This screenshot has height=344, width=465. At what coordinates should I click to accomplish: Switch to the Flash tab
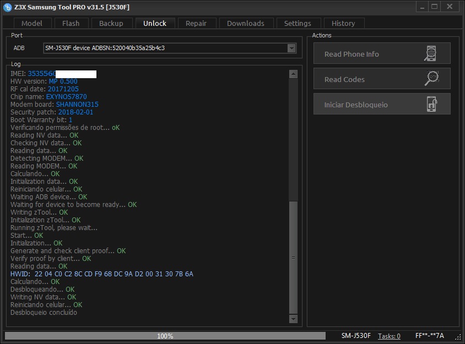[71, 24]
